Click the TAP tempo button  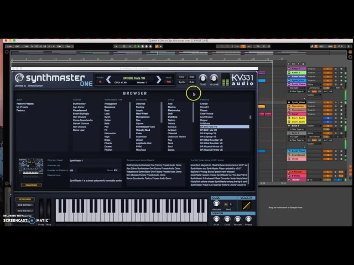tap(26, 46)
